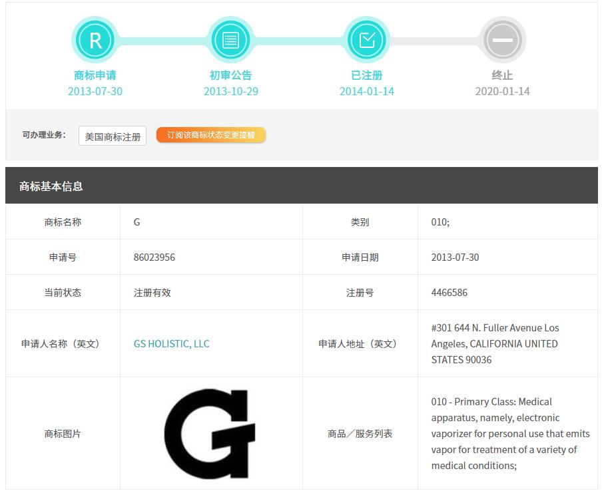Click the applicant address text
Image resolution: width=602 pixels, height=493 pixels.
pyautogui.click(x=495, y=344)
